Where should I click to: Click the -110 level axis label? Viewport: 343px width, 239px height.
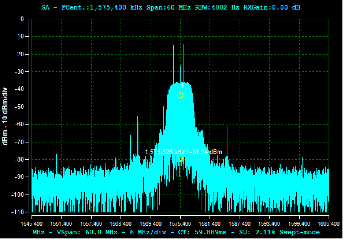pos(18,212)
